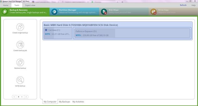Open the Disk Wiper section title
Screen dimensions: 198x106
(114, 10)
